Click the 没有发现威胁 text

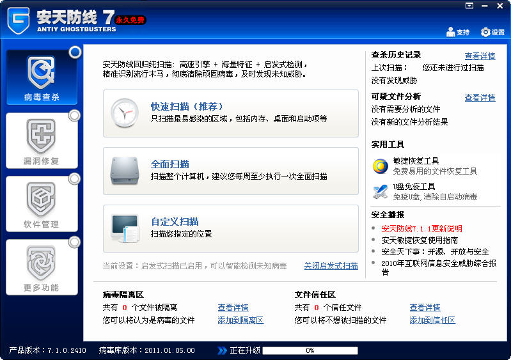click(394, 80)
